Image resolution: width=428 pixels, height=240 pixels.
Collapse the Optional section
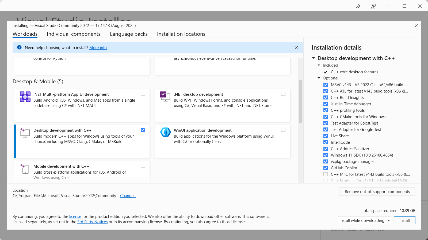319,78
